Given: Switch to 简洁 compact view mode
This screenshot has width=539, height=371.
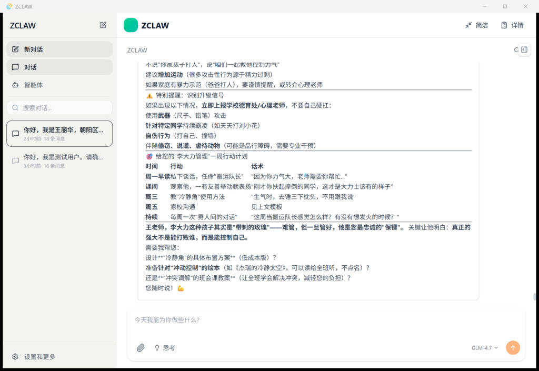Looking at the screenshot, I should point(476,25).
